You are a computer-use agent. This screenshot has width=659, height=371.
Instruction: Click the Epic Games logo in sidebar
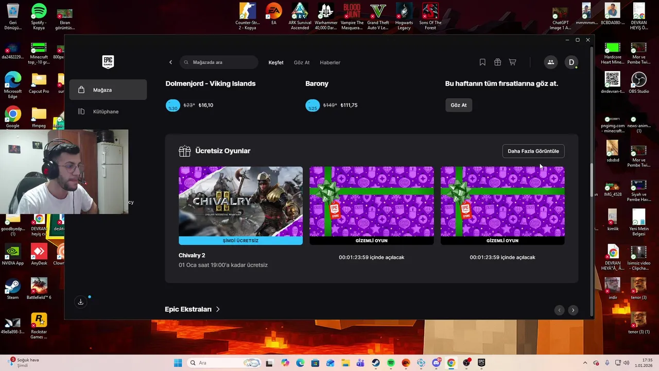point(108,62)
